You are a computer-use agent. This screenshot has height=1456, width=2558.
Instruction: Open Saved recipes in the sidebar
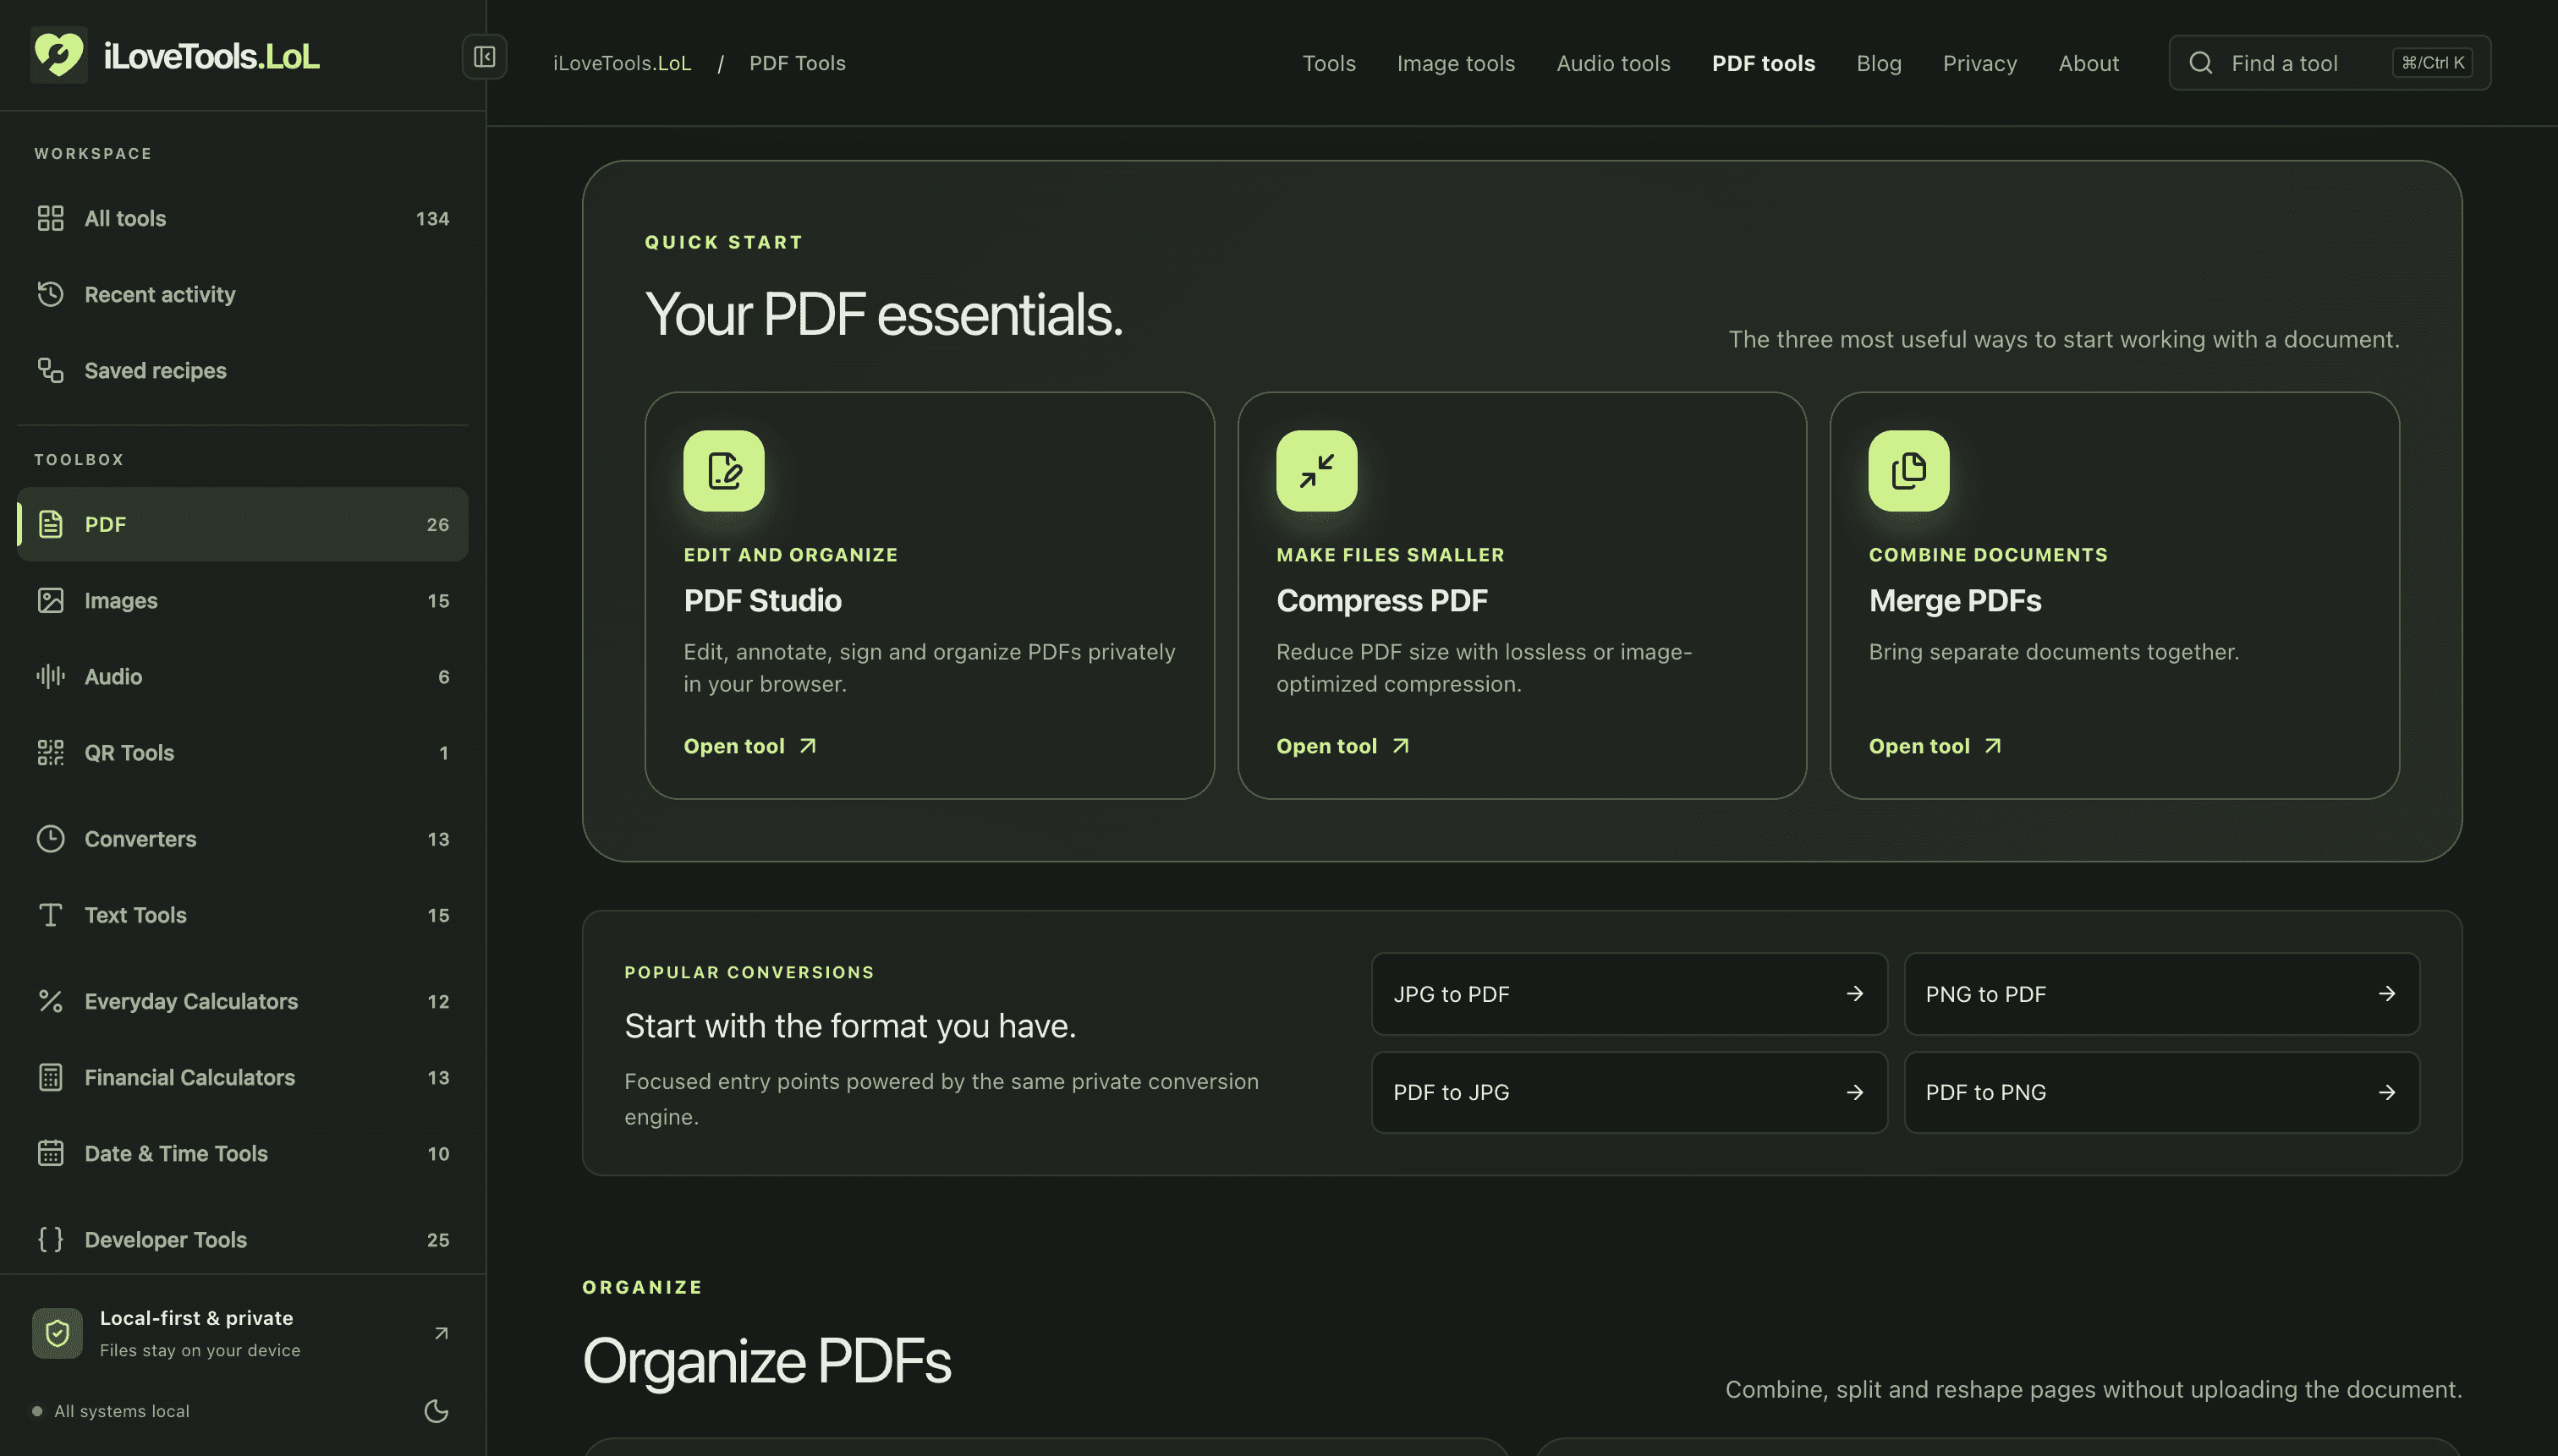(242, 370)
